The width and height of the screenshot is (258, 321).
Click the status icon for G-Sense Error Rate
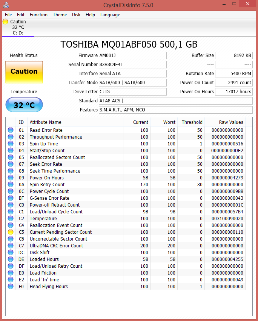11,198
